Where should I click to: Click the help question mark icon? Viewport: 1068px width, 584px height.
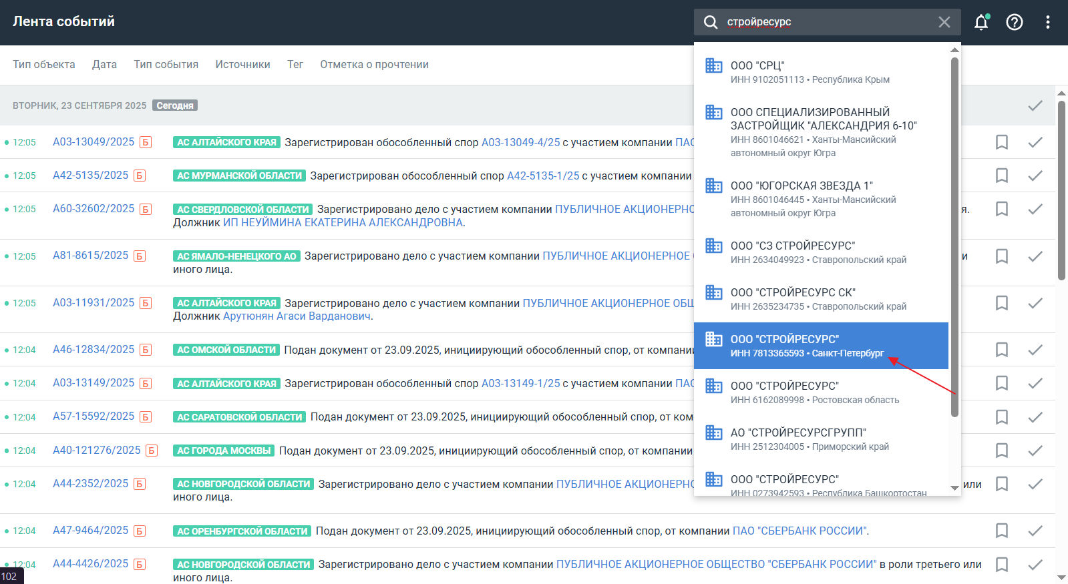(x=1014, y=22)
